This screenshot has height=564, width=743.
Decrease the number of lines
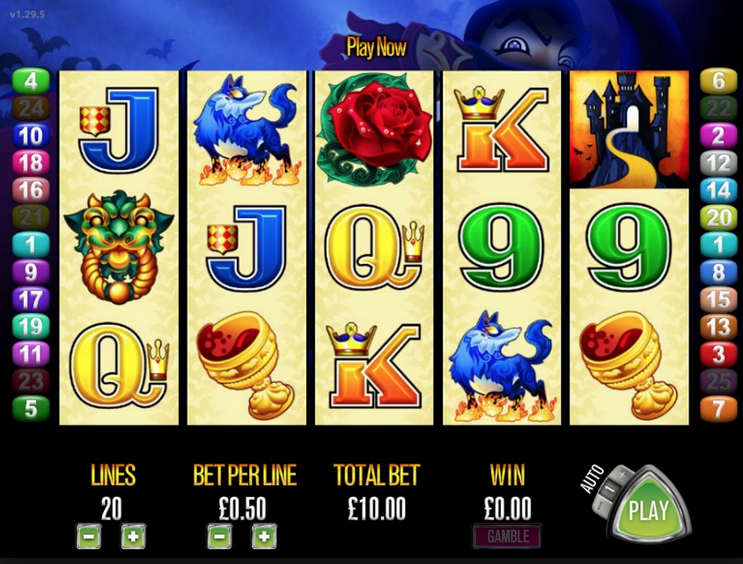tap(89, 537)
